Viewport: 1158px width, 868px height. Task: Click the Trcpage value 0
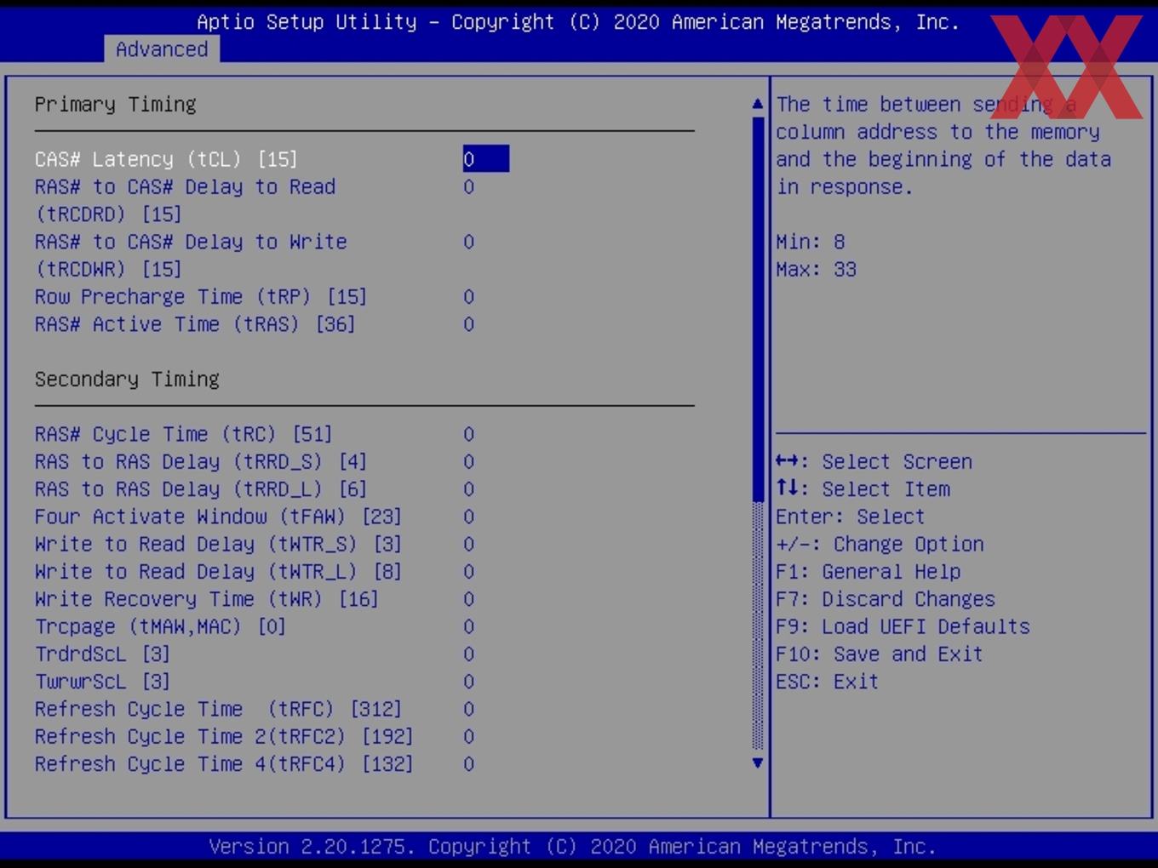click(469, 626)
